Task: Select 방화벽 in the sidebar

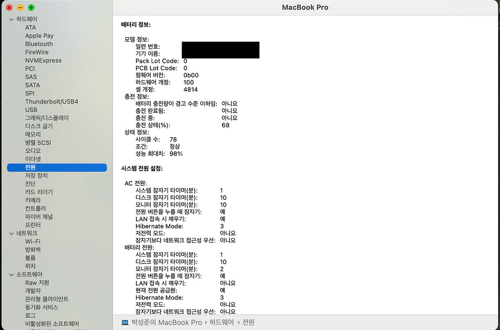Action: pyautogui.click(x=33, y=249)
